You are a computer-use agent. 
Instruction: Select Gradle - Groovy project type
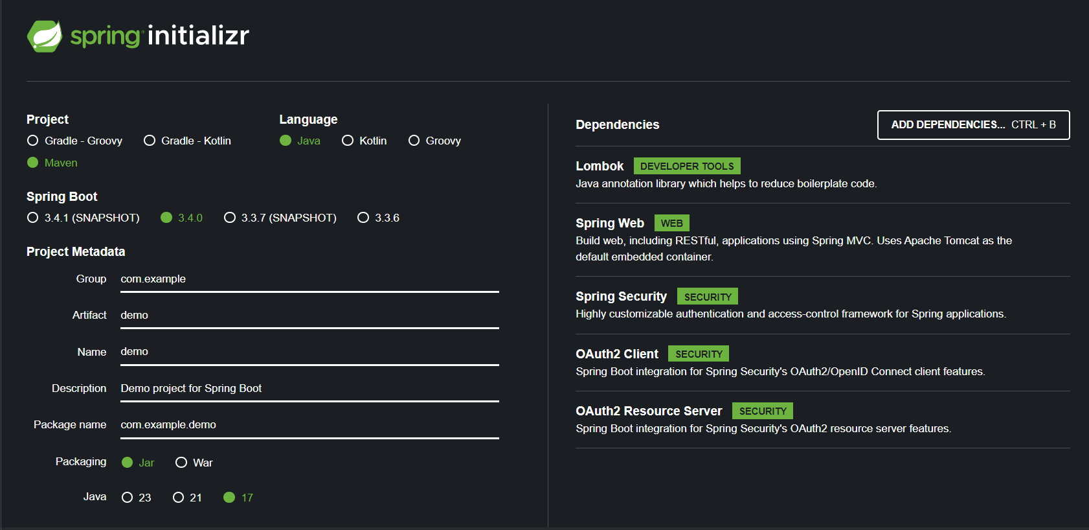click(74, 141)
